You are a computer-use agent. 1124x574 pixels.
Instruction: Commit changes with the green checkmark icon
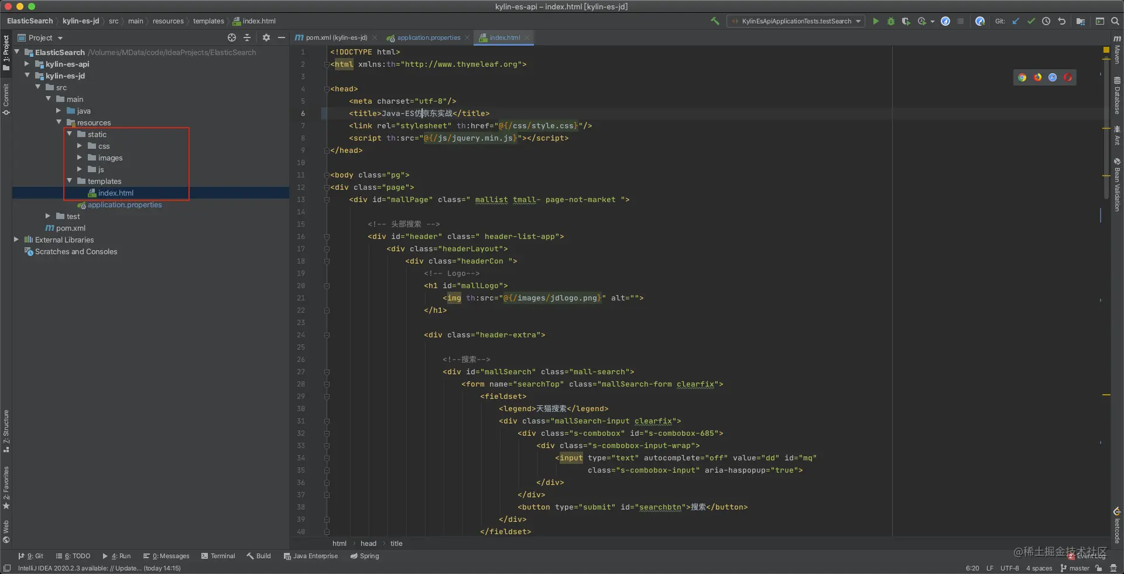[1031, 21]
